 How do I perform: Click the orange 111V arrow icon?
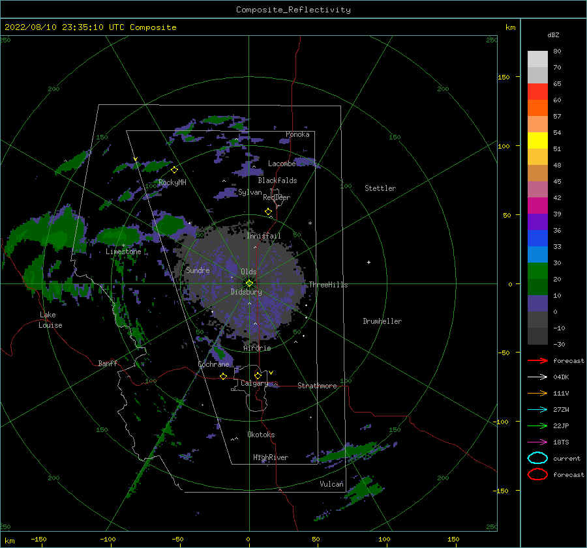pyautogui.click(x=537, y=393)
